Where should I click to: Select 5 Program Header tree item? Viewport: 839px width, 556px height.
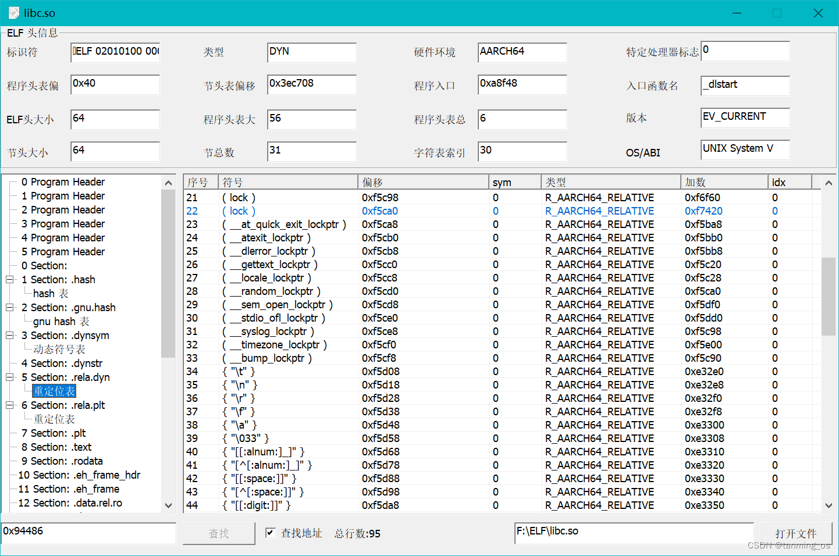(x=63, y=252)
